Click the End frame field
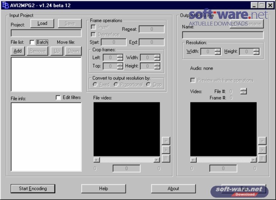This screenshot has height=200, width=276. coord(151,42)
